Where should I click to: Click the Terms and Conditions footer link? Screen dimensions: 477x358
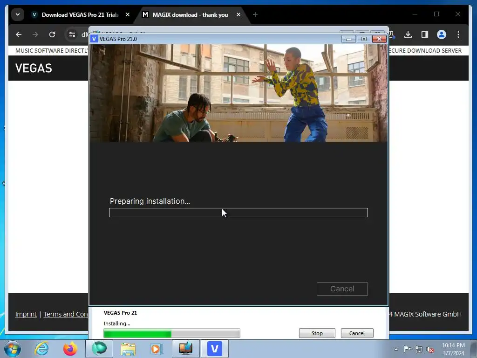[x=65, y=314]
